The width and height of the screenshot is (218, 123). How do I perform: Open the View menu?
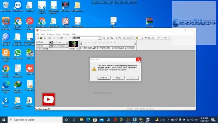(43, 34)
